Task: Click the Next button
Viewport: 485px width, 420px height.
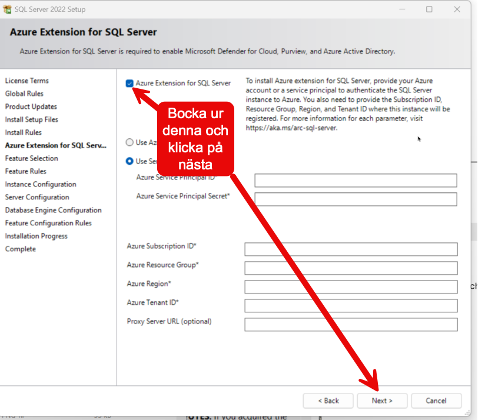Action: click(x=382, y=401)
